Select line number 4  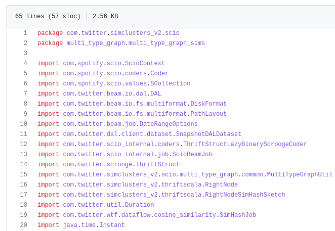(x=25, y=63)
